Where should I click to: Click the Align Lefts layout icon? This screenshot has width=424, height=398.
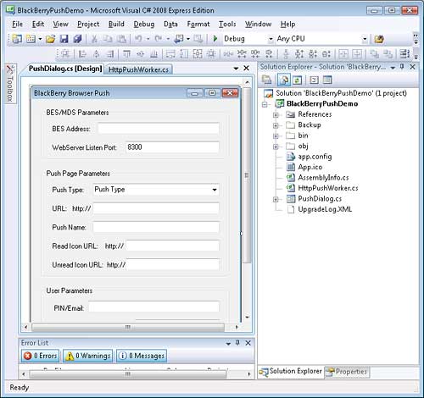tap(82, 53)
